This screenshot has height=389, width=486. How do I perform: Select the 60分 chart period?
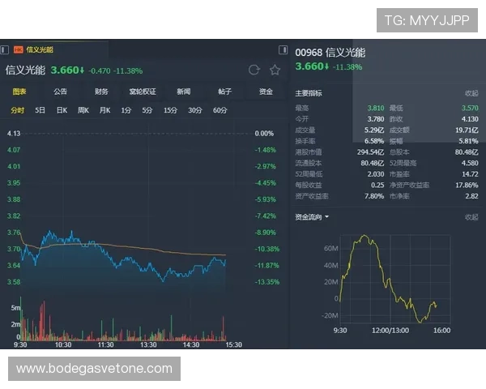click(x=220, y=110)
